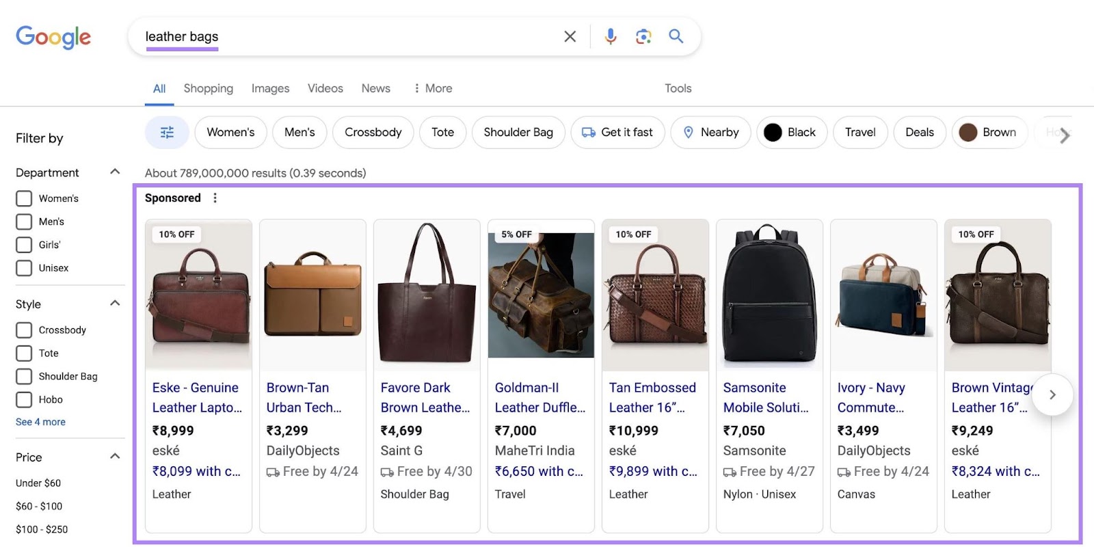Filter by Brown color chip
Image resolution: width=1094 pixels, height=547 pixels.
coord(989,132)
